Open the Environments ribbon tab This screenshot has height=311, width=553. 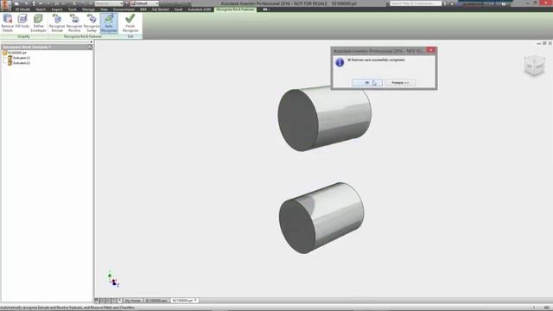[x=124, y=10]
